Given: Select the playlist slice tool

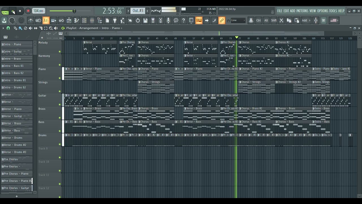Looking at the screenshot, I should [x=41, y=28].
